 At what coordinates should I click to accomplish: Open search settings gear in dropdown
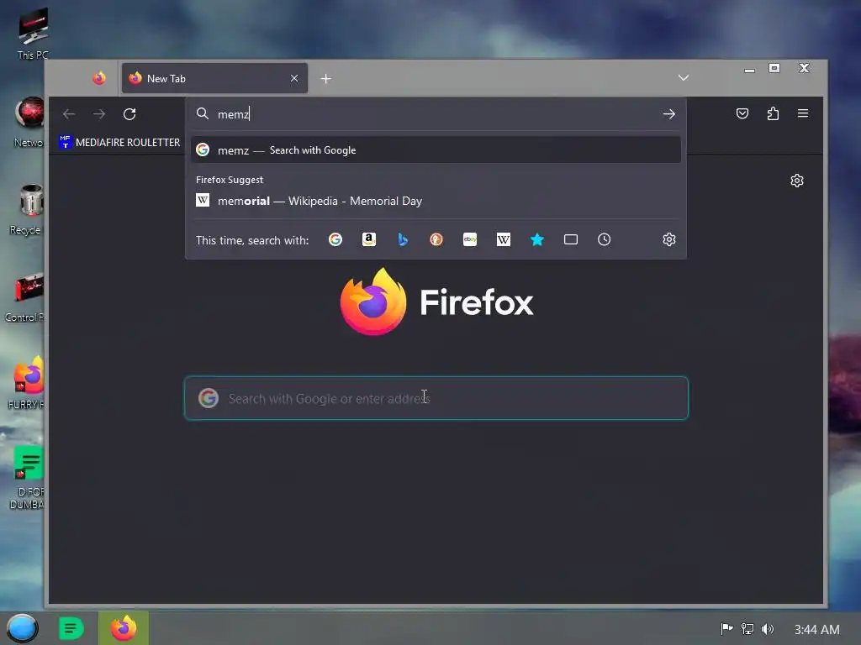[x=668, y=239]
